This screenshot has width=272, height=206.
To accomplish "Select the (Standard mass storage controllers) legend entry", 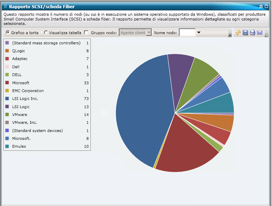I will pos(47,43).
